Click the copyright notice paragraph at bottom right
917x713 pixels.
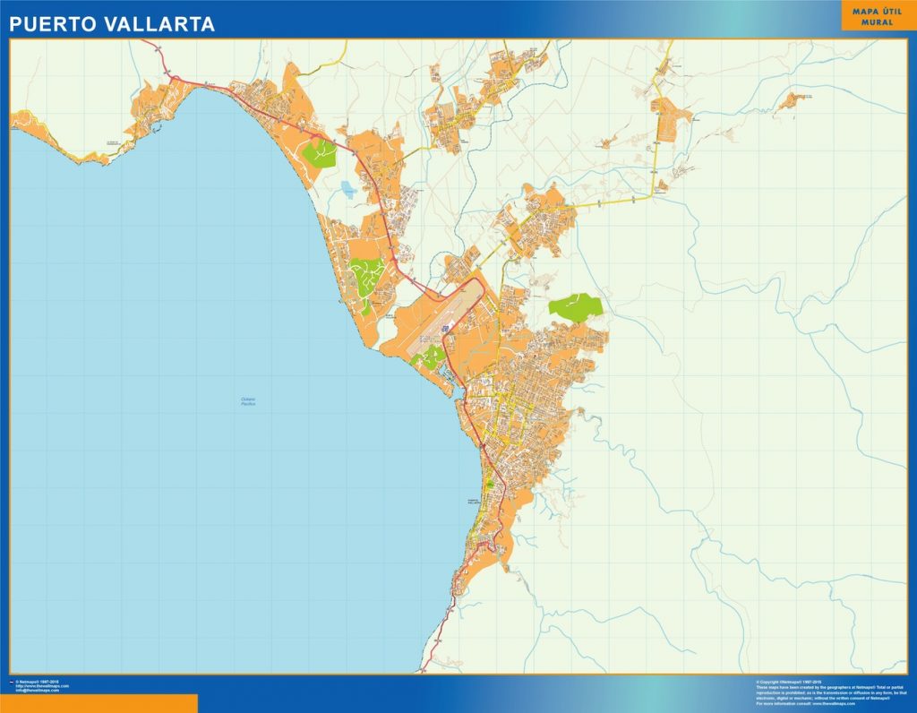click(831, 692)
